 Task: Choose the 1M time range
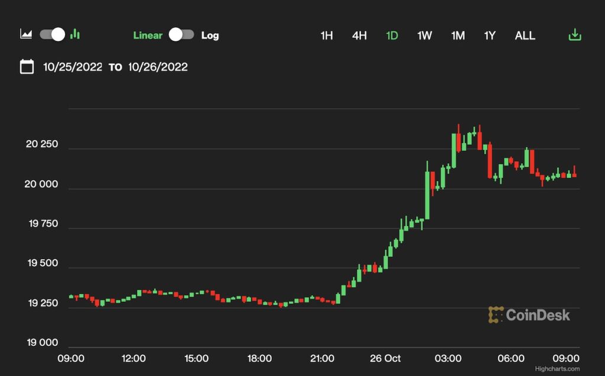coord(458,35)
